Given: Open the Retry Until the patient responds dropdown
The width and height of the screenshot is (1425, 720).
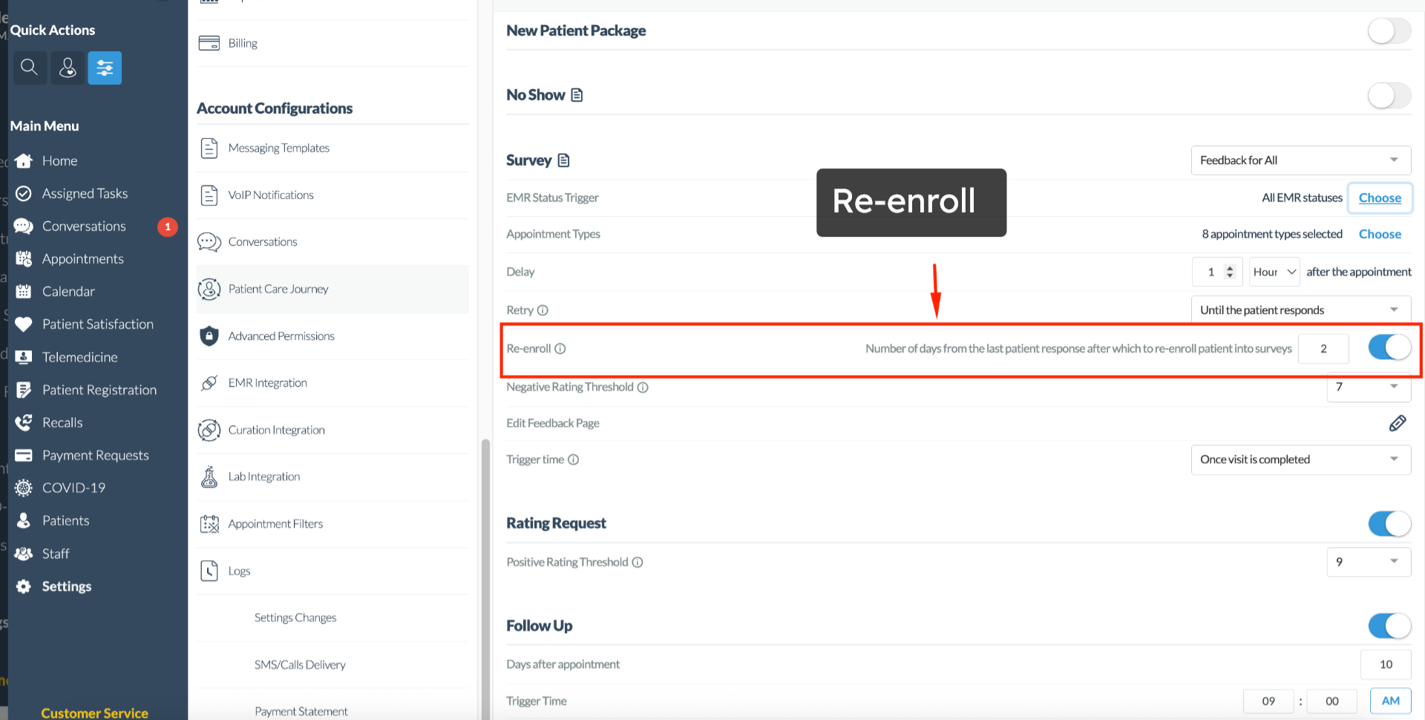Looking at the screenshot, I should 1300,310.
